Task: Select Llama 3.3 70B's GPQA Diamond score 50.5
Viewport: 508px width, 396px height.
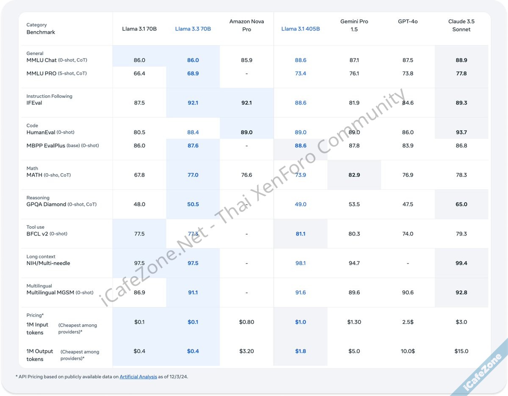Action: [x=193, y=204]
